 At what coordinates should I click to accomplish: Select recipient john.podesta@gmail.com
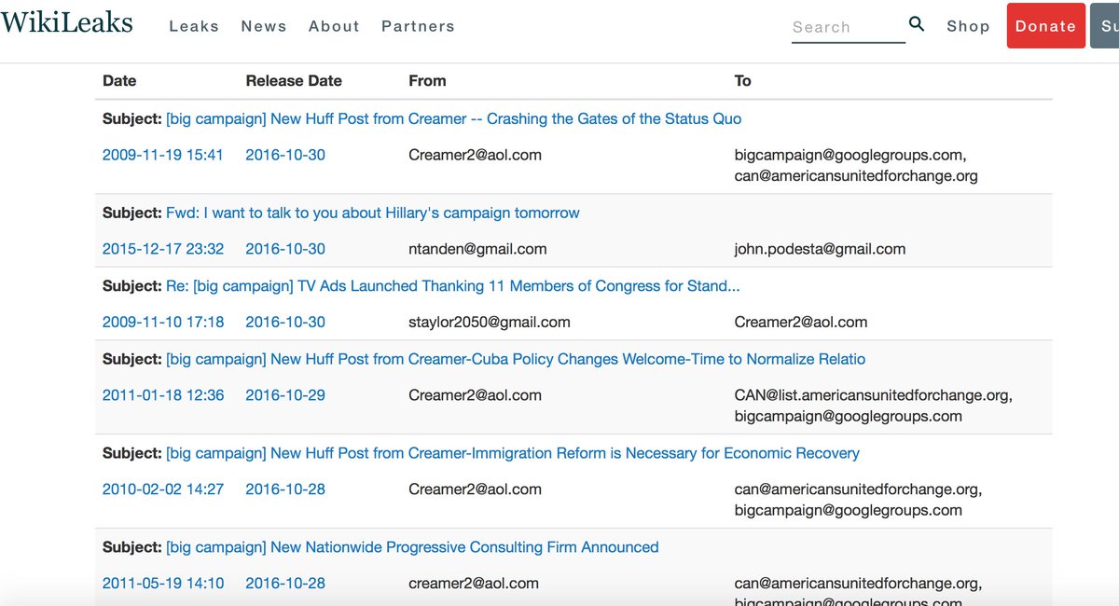click(820, 249)
